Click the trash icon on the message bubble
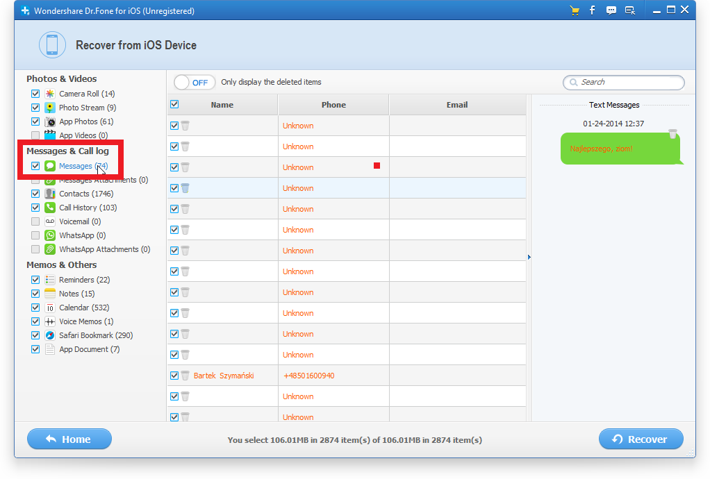 tap(673, 134)
